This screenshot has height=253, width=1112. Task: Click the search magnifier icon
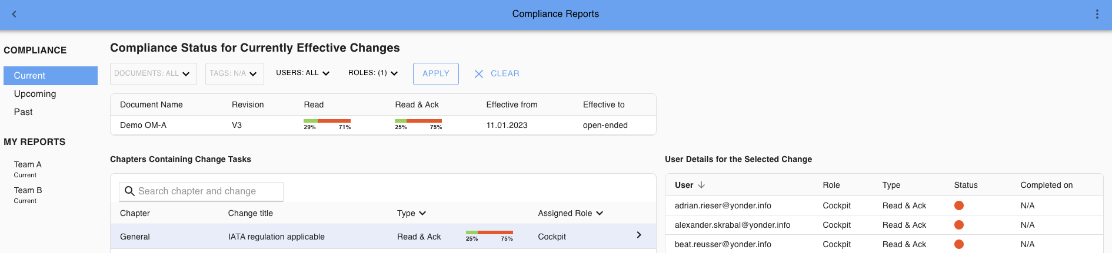pos(129,191)
